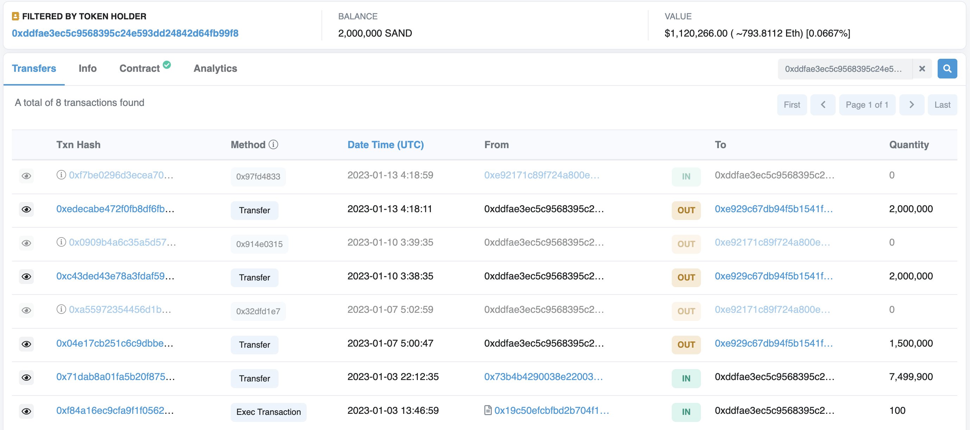Click the search magnifier icon
This screenshot has width=970, height=430.
(x=948, y=69)
